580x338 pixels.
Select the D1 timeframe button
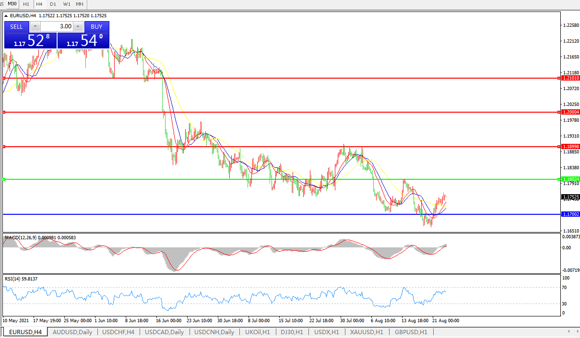53,4
